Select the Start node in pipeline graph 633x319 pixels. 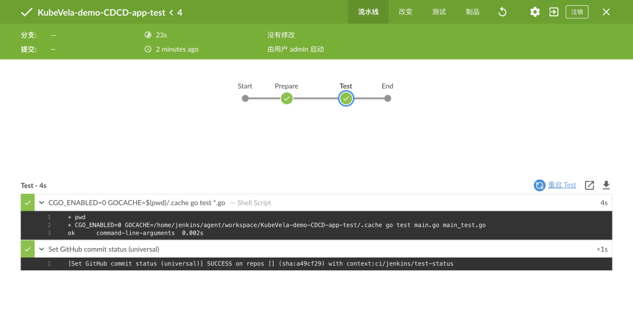pyautogui.click(x=245, y=98)
